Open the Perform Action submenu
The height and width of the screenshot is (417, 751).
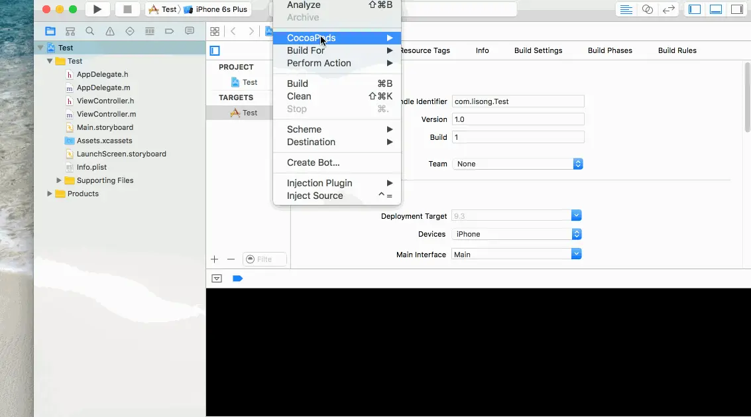(x=337, y=63)
